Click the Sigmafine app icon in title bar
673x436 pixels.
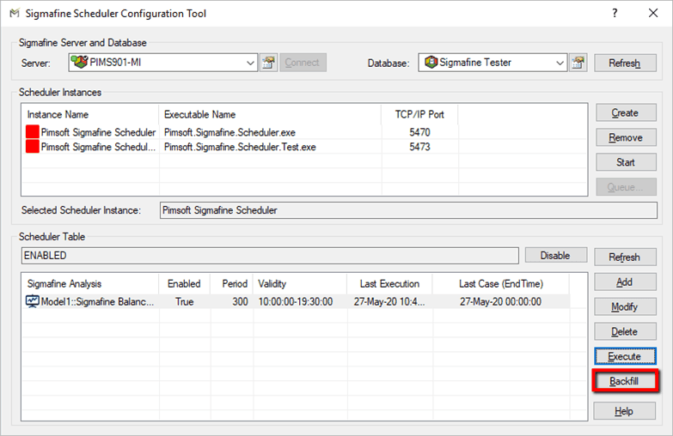click(x=14, y=13)
